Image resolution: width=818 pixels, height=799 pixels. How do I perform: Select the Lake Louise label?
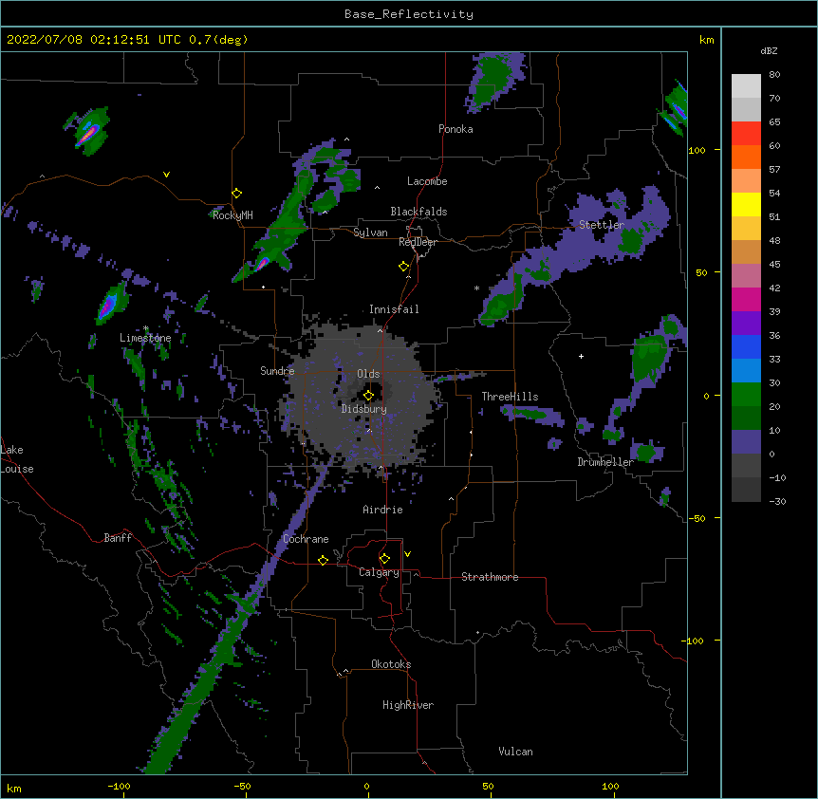[17, 459]
